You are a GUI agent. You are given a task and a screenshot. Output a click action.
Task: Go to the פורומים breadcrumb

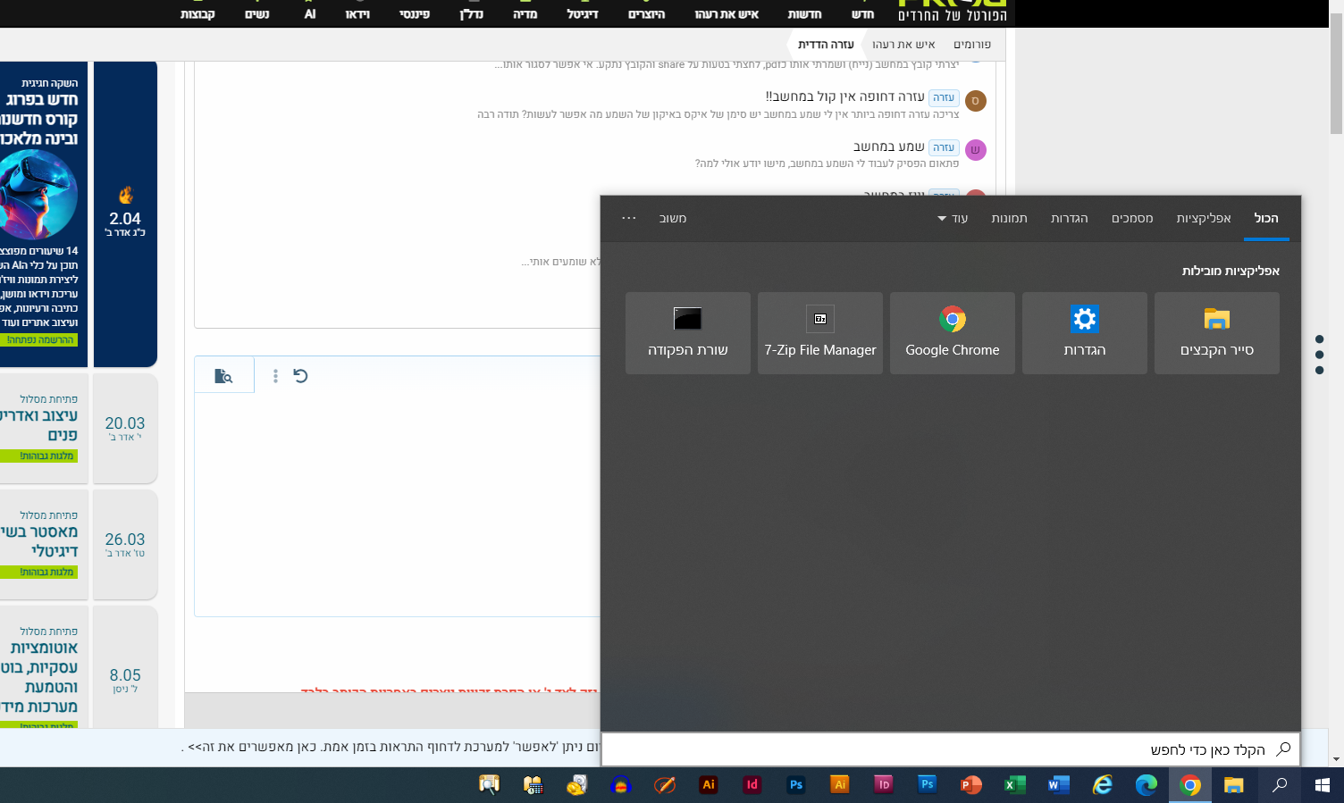(x=972, y=45)
